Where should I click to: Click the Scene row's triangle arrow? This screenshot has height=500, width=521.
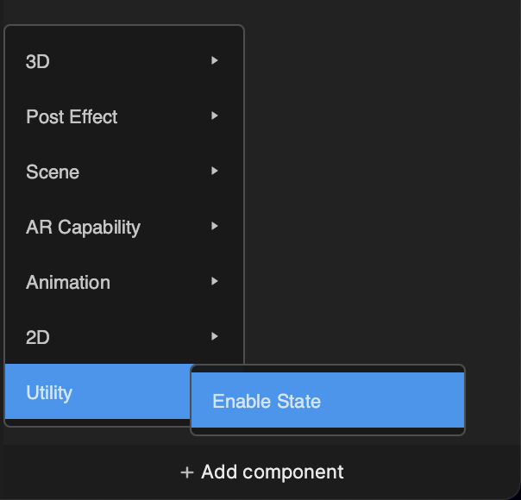click(x=215, y=171)
